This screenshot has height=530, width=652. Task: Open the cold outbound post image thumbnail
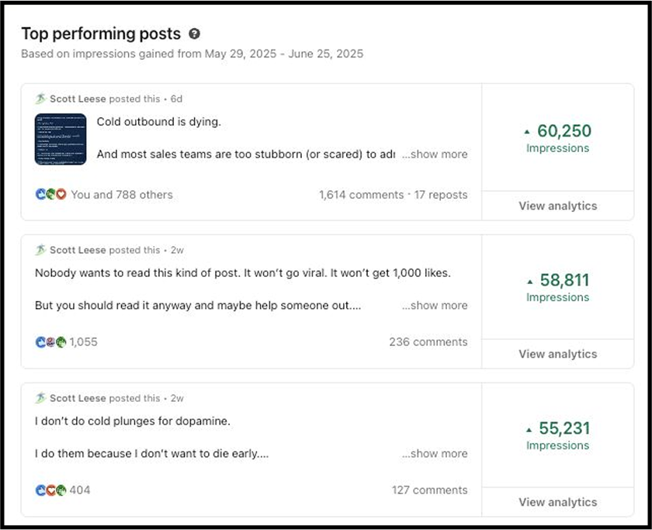[61, 139]
